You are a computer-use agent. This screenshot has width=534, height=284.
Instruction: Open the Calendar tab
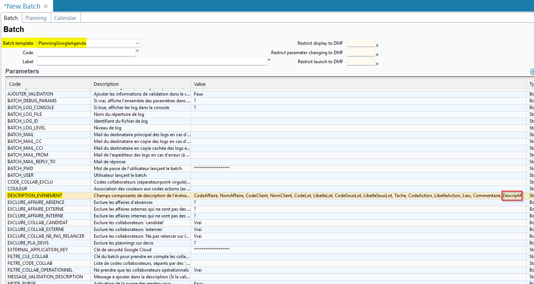(x=65, y=18)
